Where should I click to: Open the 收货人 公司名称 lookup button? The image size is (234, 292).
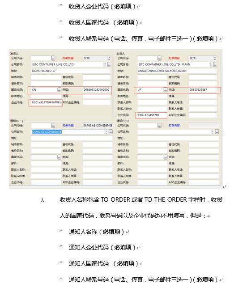click(215, 65)
